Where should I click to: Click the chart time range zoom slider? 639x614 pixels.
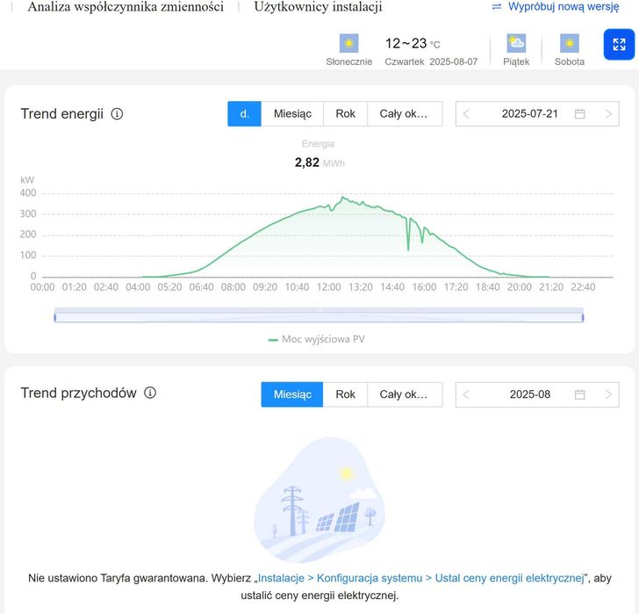tap(319, 316)
